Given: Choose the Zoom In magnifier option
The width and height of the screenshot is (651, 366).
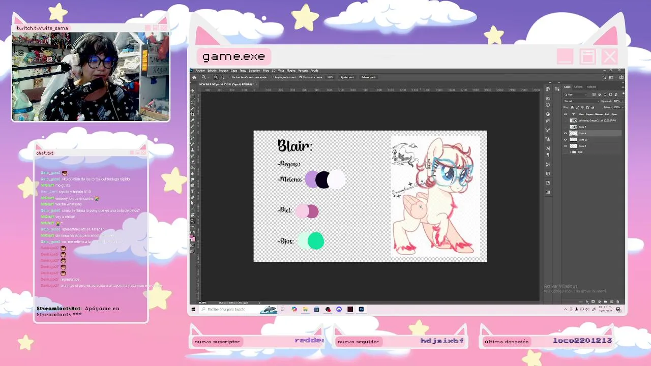Looking at the screenshot, I should 216,77.
